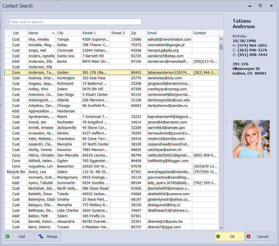This screenshot has height=246, width=279.
Task: Select the highlighted Anderson, Tatiana row
Action: (x=41, y=72)
